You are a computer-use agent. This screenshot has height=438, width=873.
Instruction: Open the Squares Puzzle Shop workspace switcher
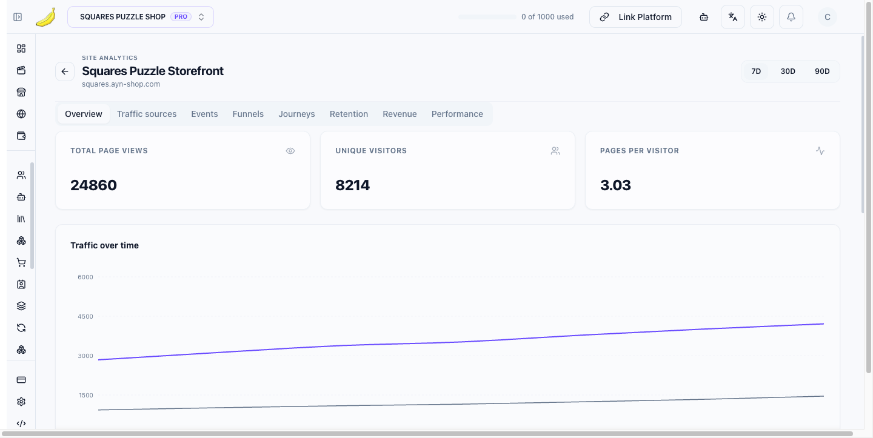click(141, 17)
